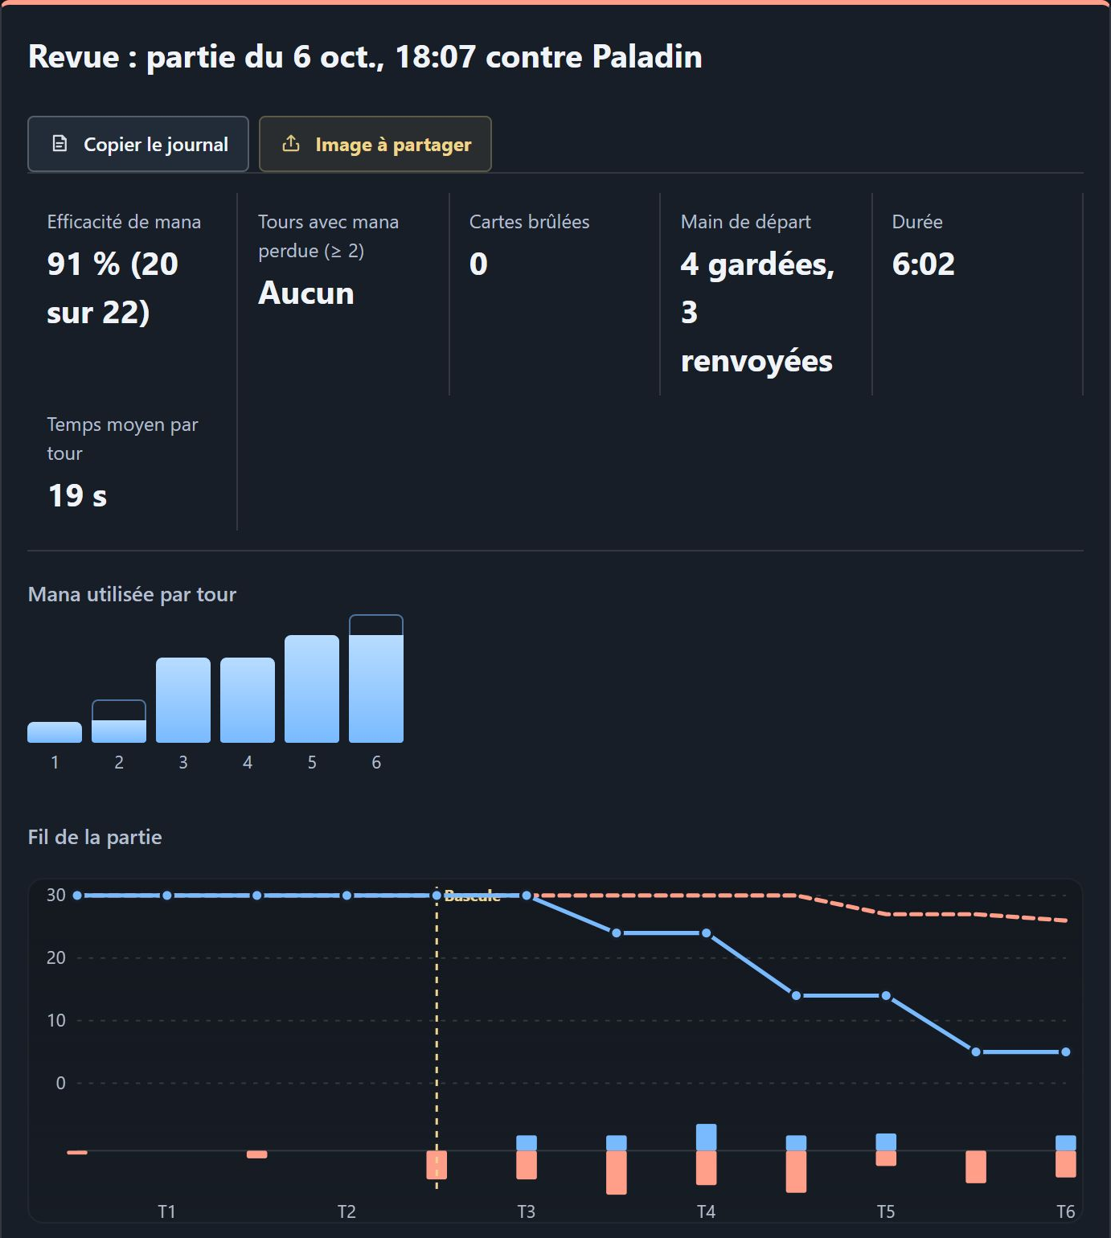Select the turn 1 mana bar
The image size is (1111, 1238).
(x=55, y=732)
